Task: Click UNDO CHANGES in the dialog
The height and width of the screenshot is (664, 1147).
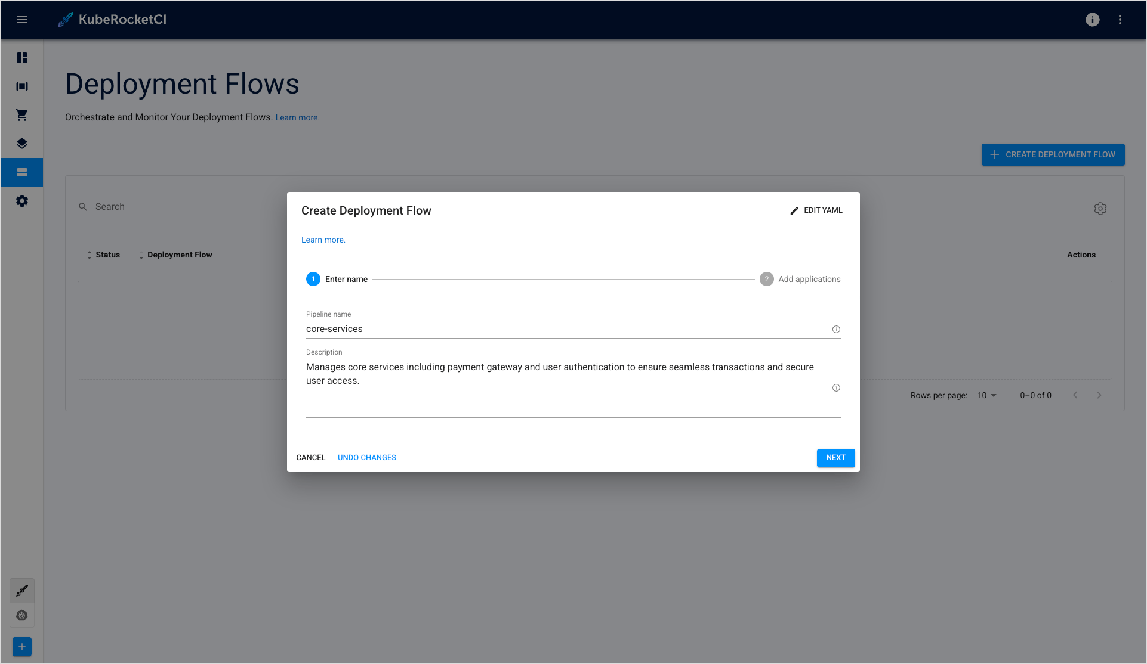Action: click(366, 457)
